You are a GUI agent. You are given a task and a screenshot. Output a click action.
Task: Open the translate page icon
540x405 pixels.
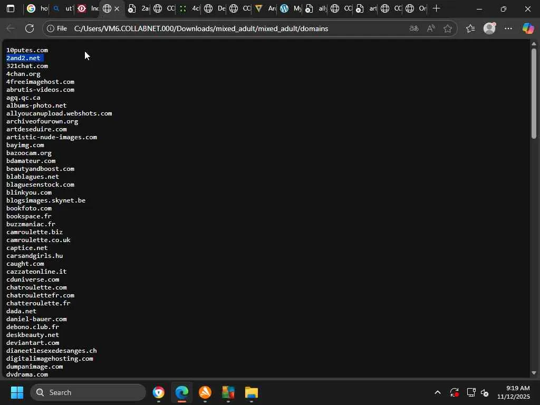point(414,28)
